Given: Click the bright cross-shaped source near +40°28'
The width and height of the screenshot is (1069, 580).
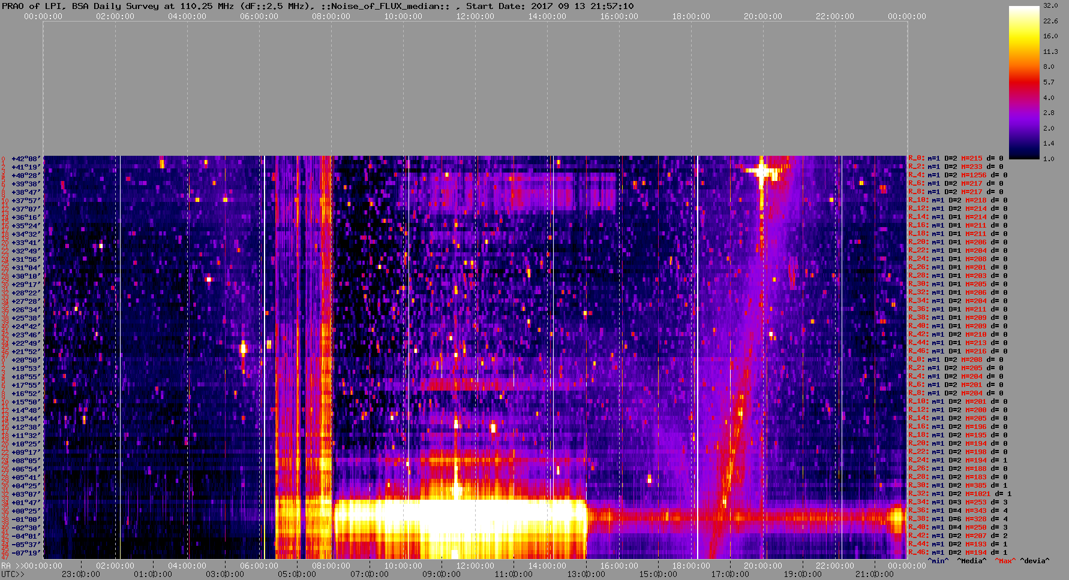Looking at the screenshot, I should coord(762,172).
